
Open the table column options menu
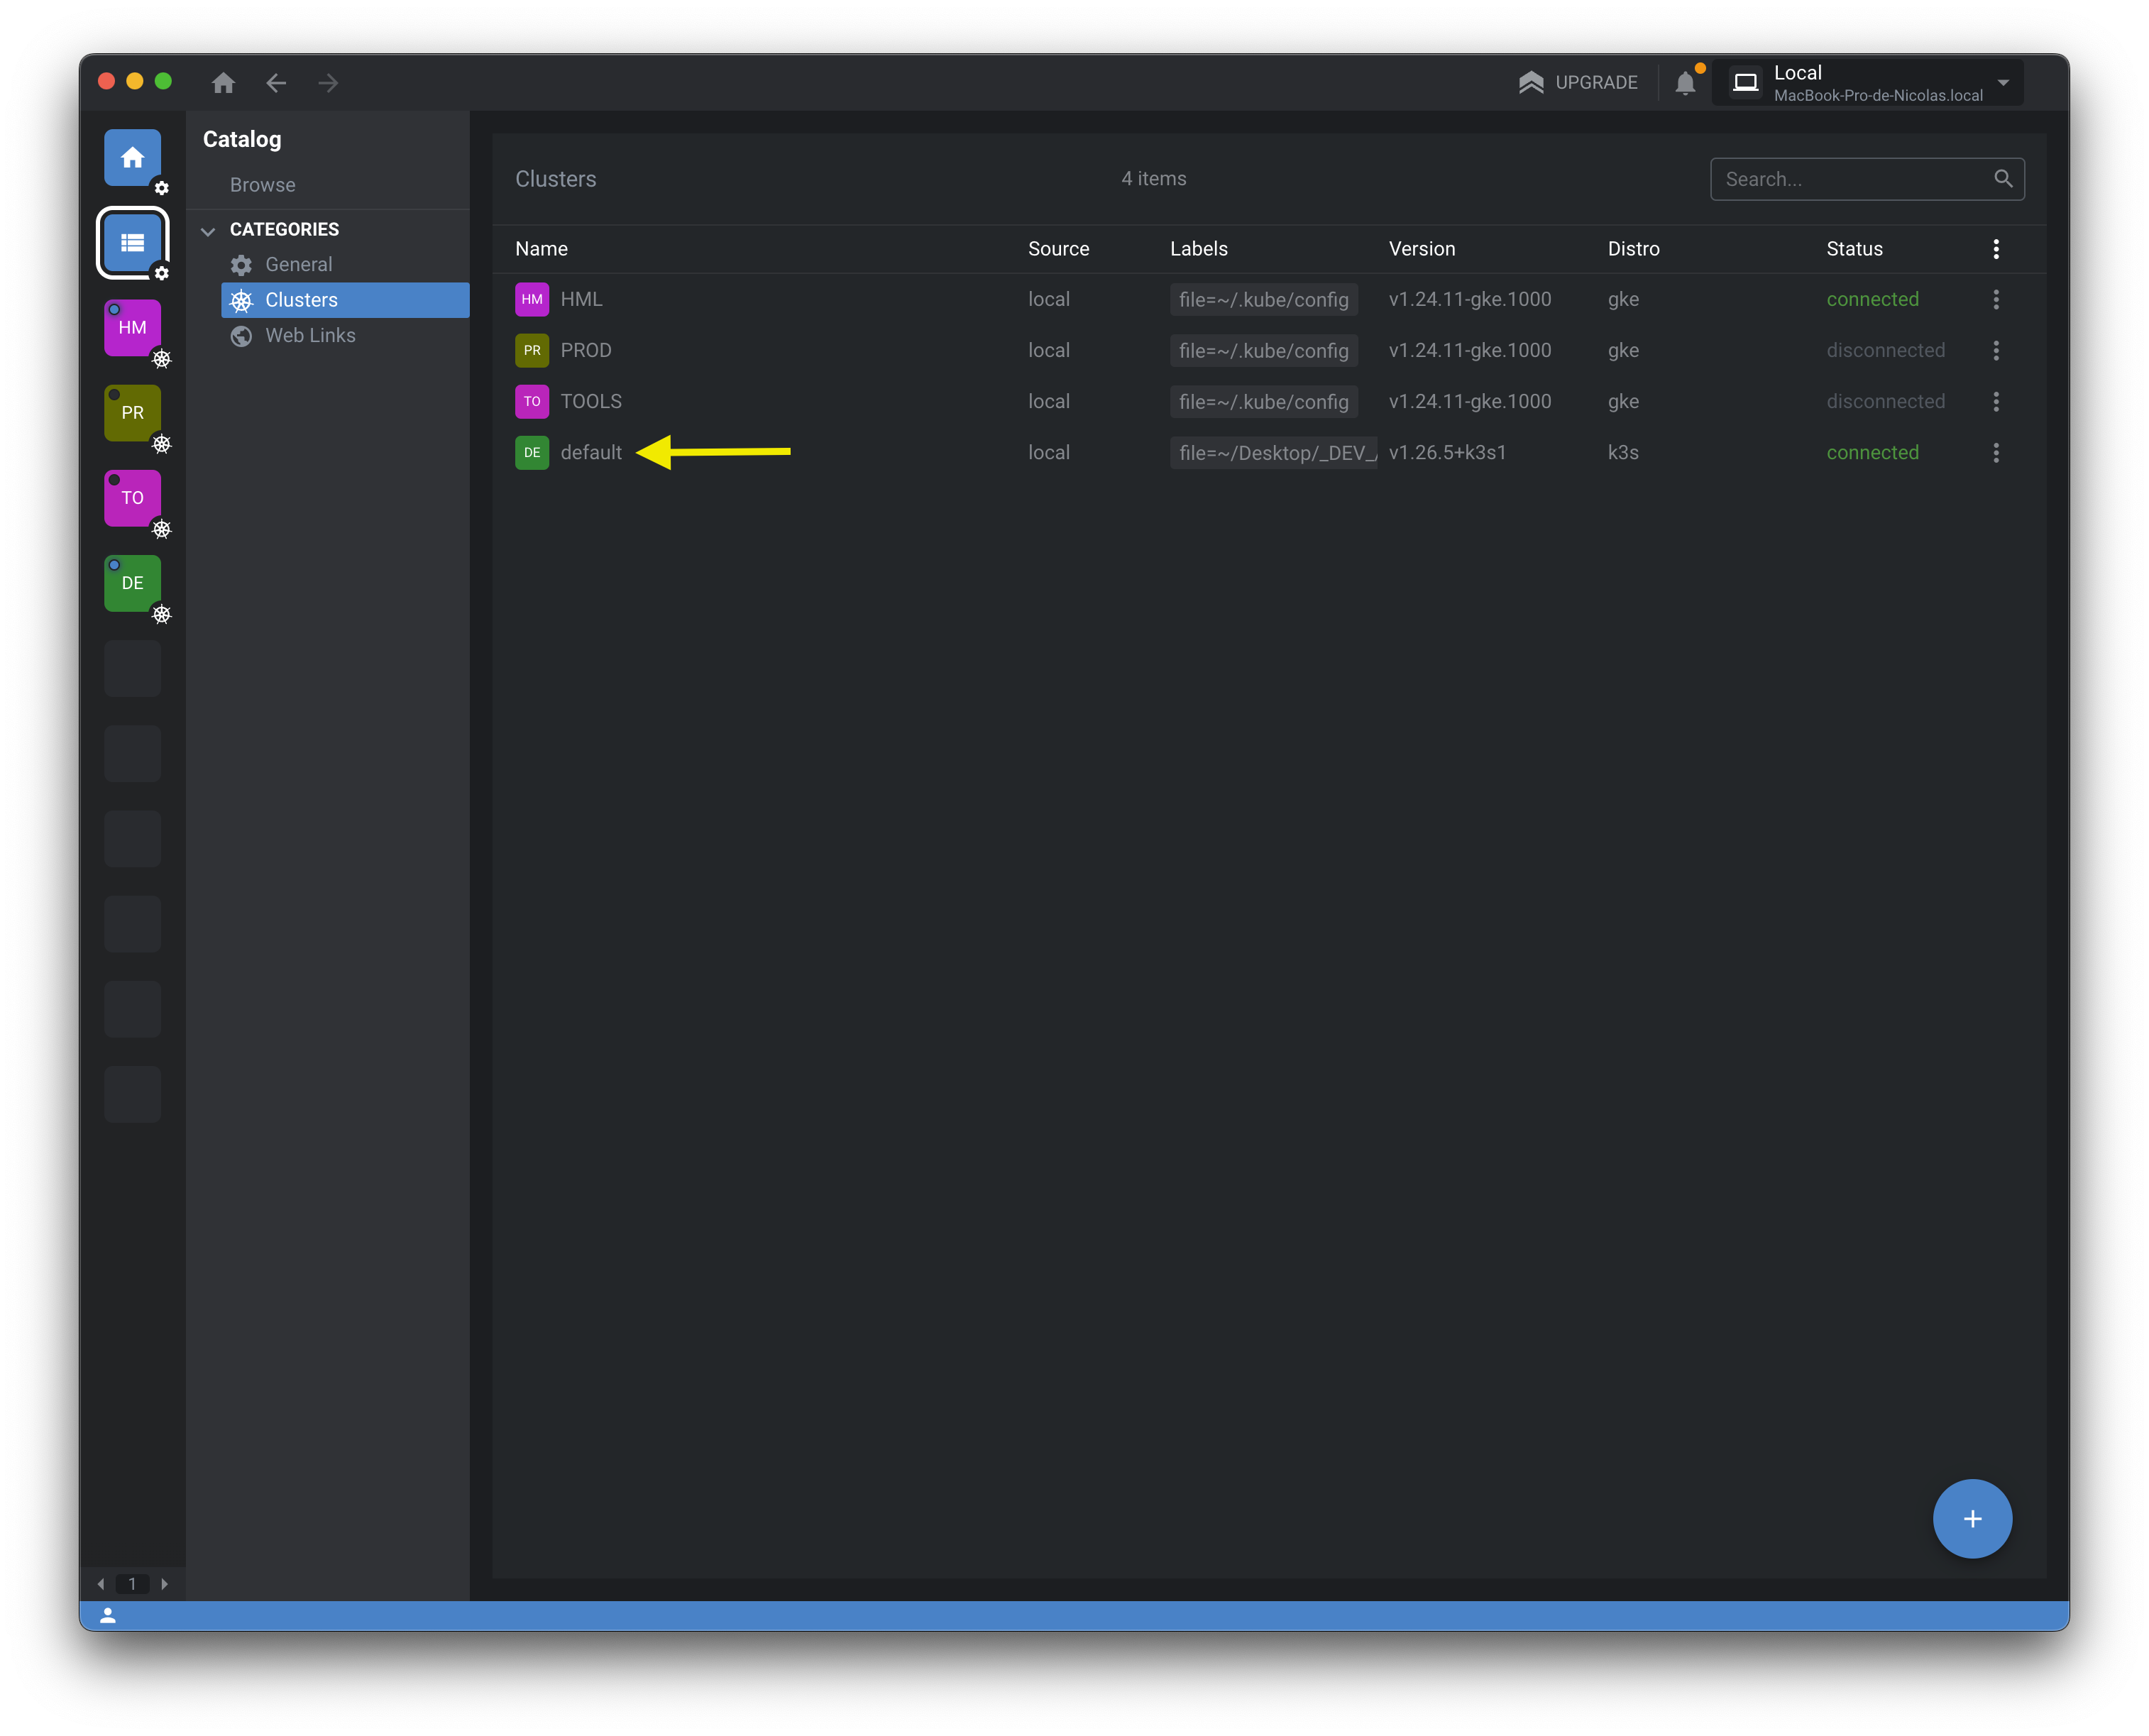click(1995, 249)
